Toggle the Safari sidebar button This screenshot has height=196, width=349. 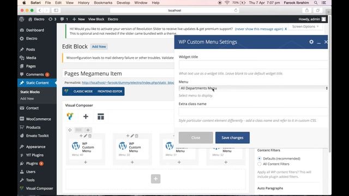tap(56, 10)
